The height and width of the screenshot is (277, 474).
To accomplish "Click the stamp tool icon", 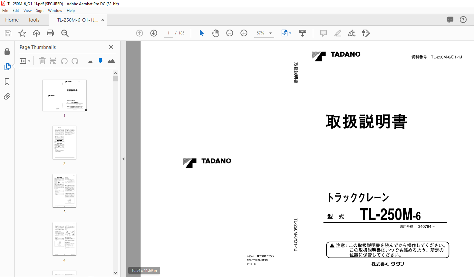I will pyautogui.click(x=366, y=33).
